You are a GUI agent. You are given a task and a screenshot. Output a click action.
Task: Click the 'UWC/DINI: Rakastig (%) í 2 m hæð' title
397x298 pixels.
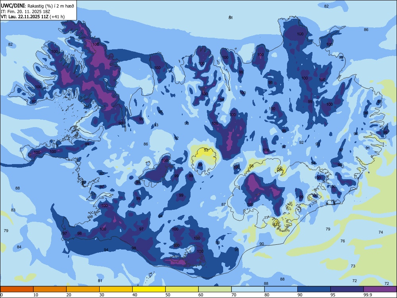click(x=37, y=6)
